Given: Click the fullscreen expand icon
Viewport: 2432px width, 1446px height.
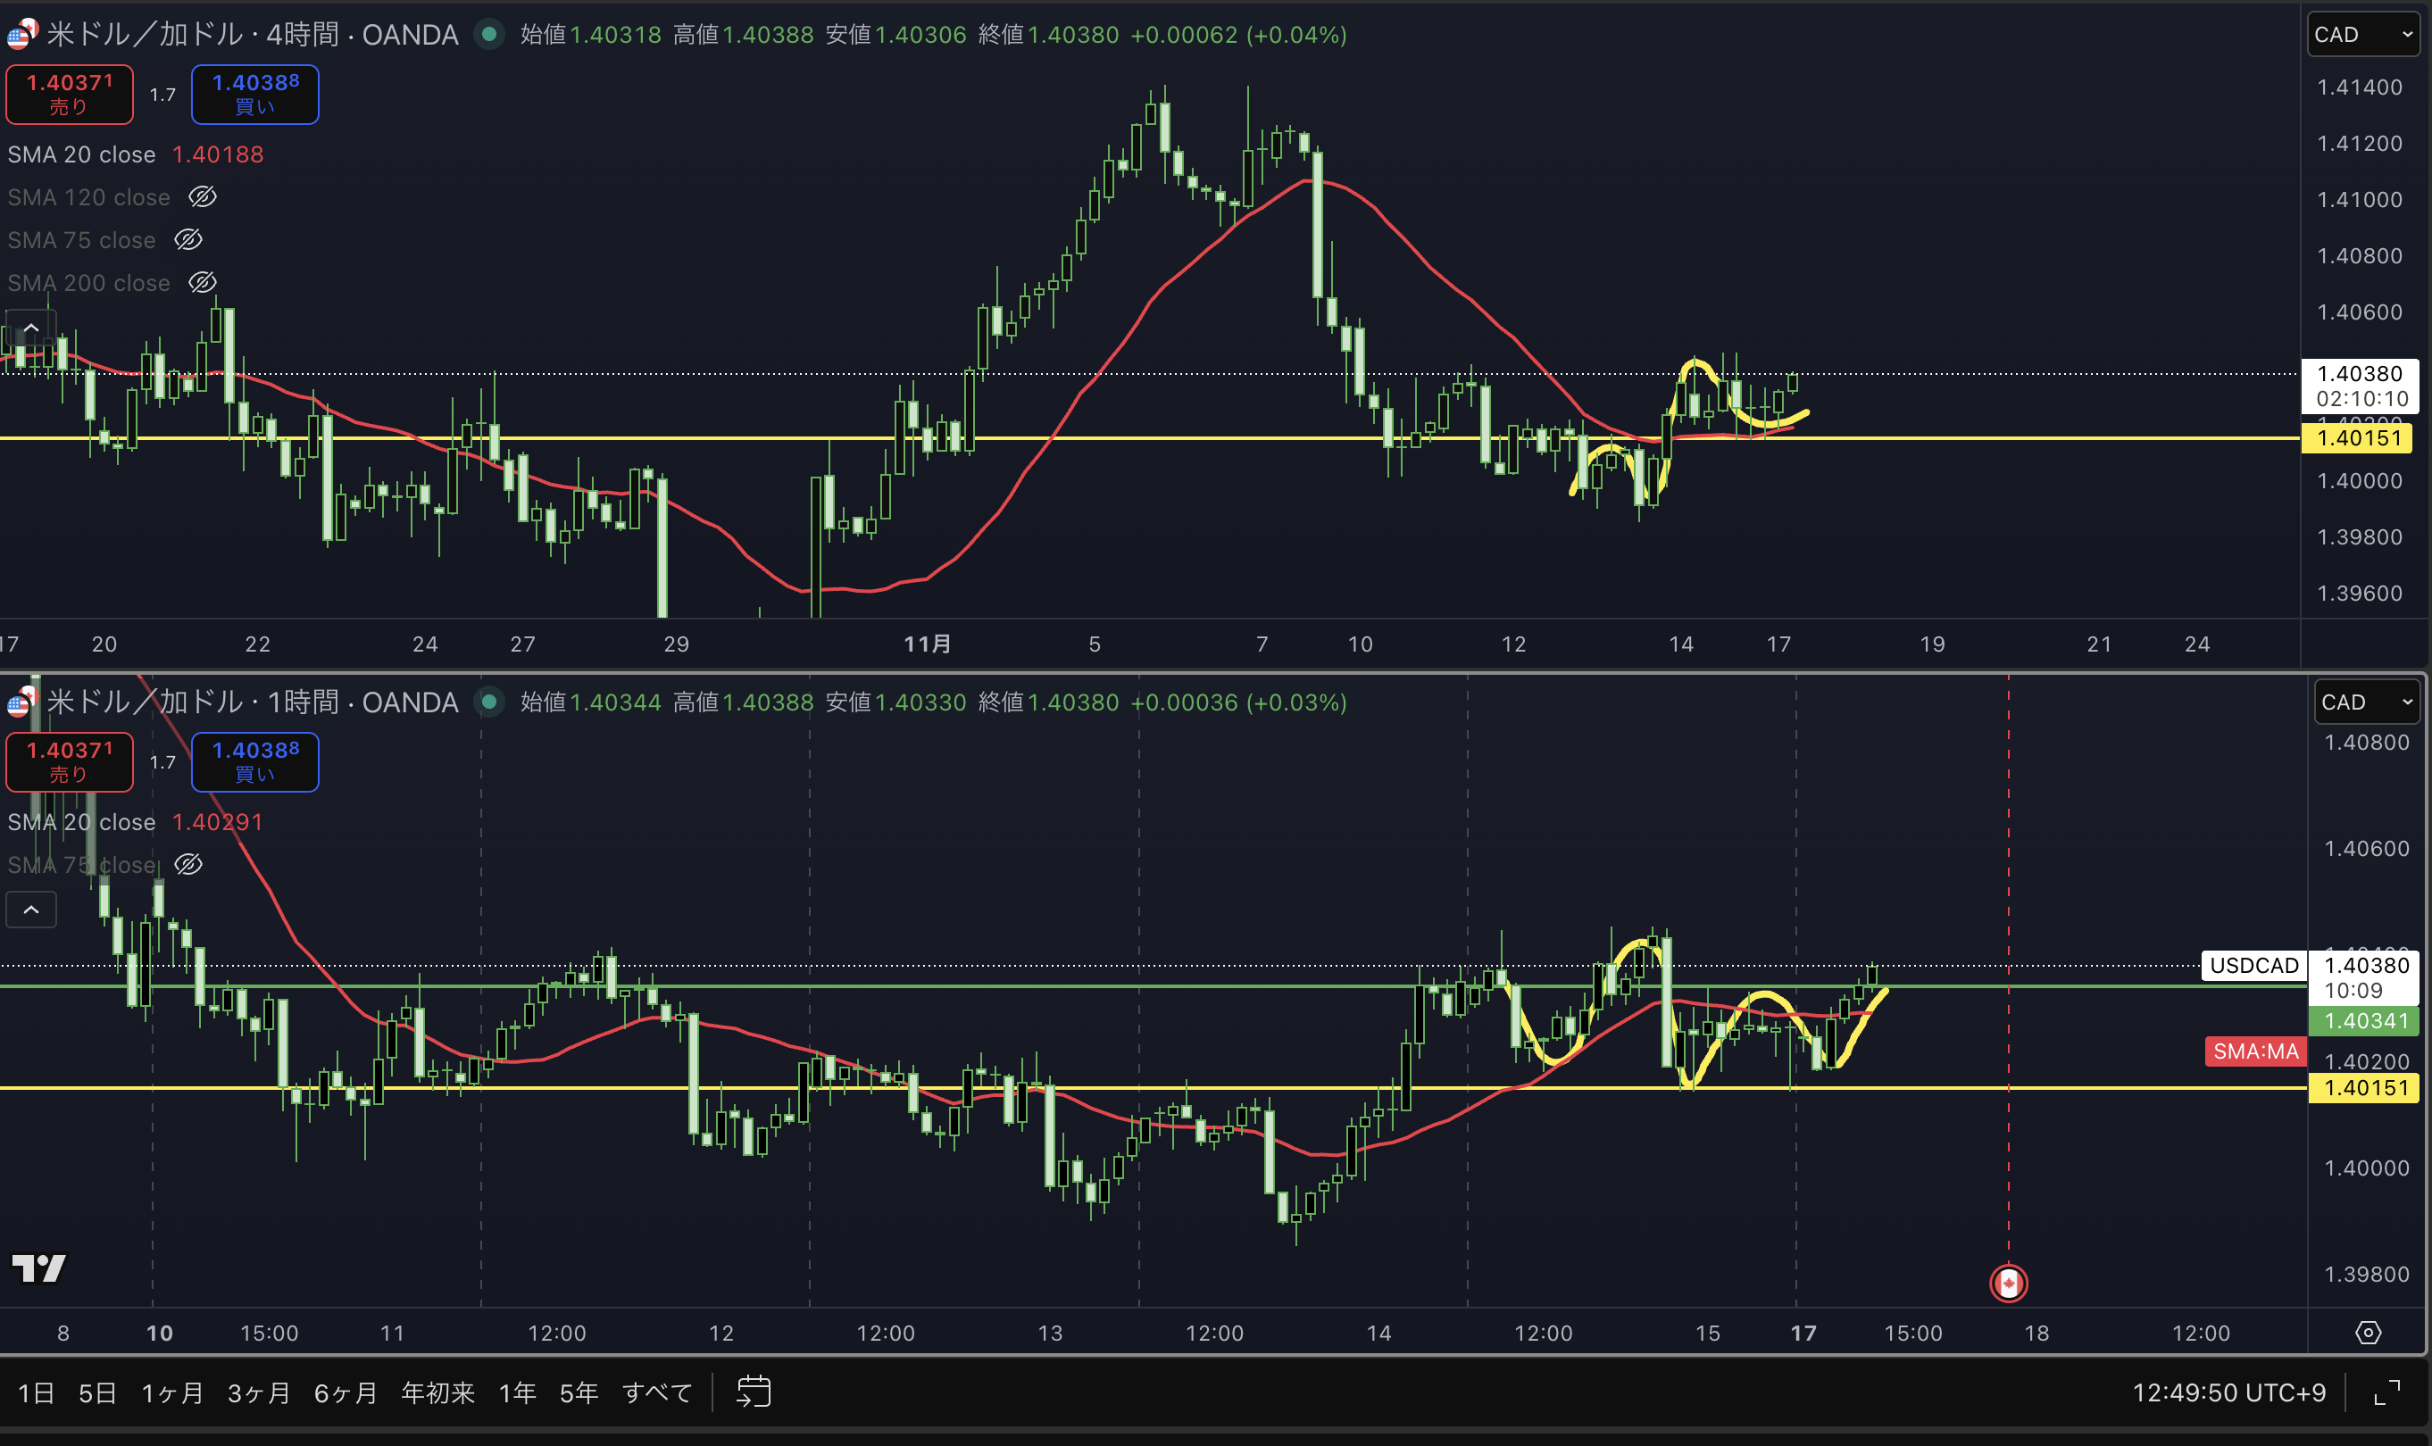Looking at the screenshot, I should (2386, 1392).
